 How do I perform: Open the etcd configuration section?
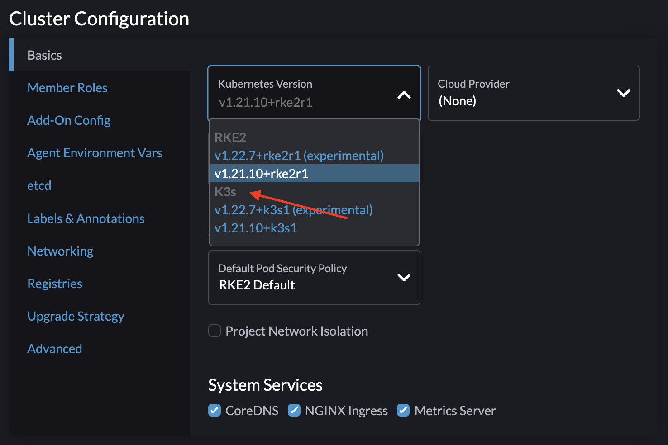[x=39, y=185]
